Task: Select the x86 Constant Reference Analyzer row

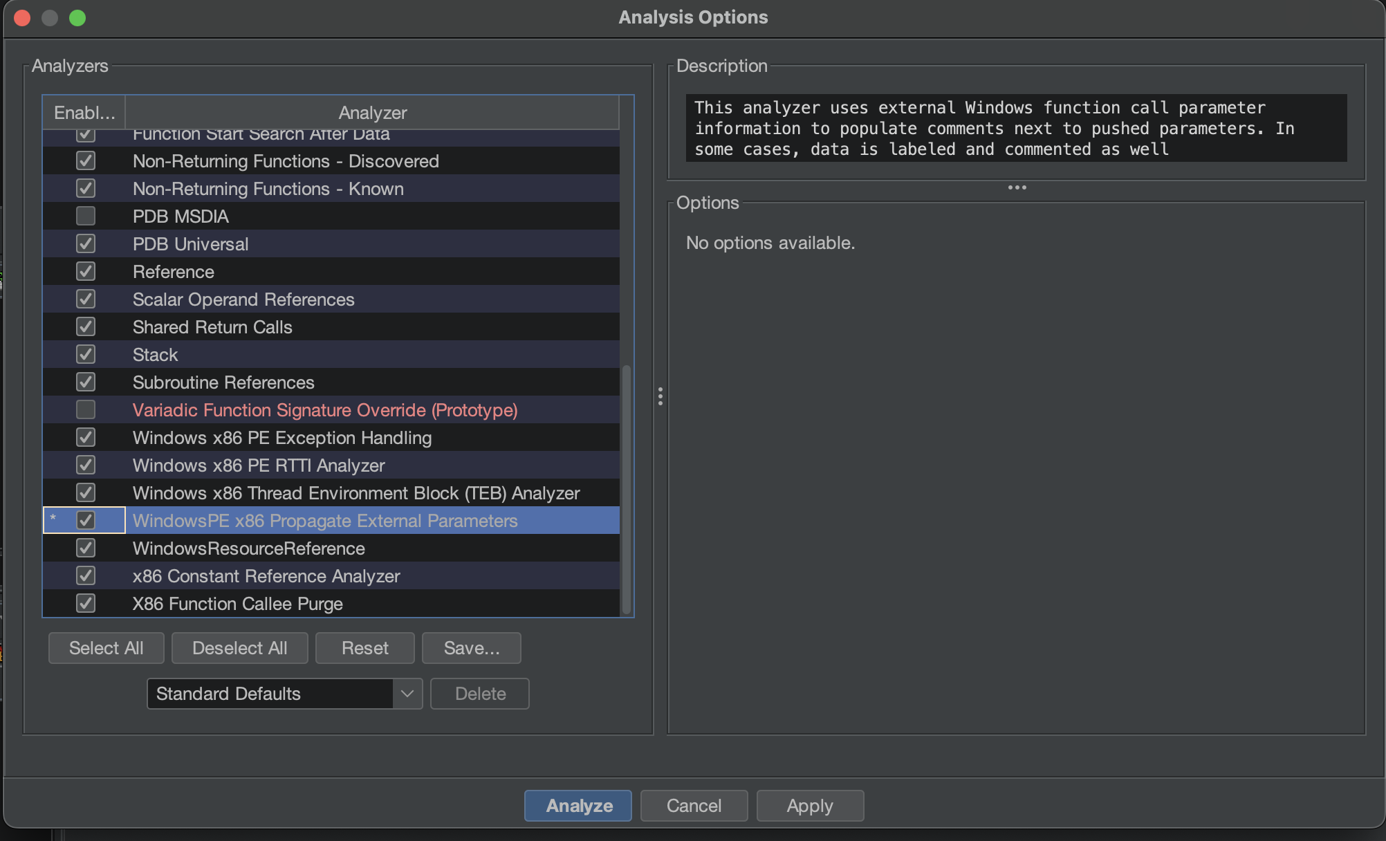Action: [x=331, y=576]
